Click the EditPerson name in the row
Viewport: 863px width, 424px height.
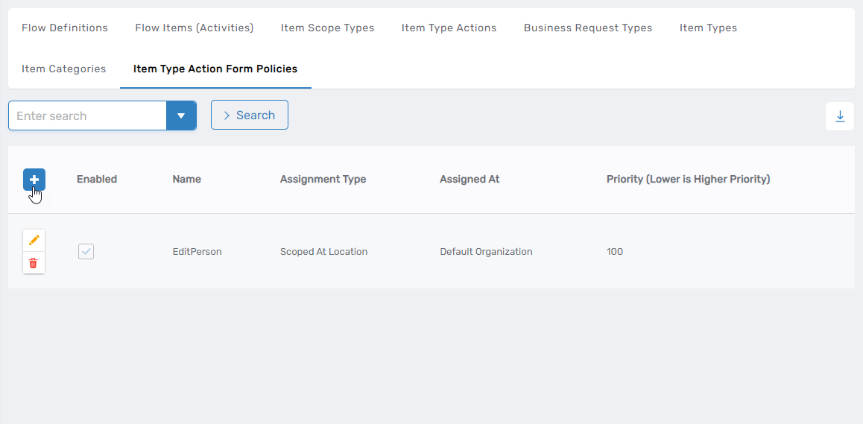pos(197,252)
